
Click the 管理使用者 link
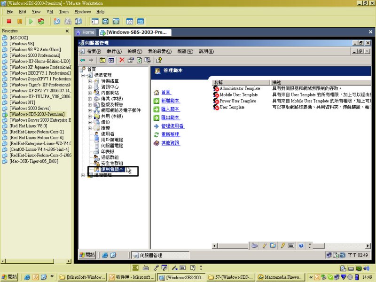point(172,126)
